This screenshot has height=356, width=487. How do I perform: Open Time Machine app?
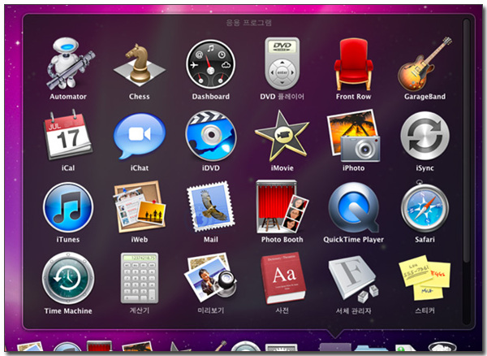(x=68, y=279)
